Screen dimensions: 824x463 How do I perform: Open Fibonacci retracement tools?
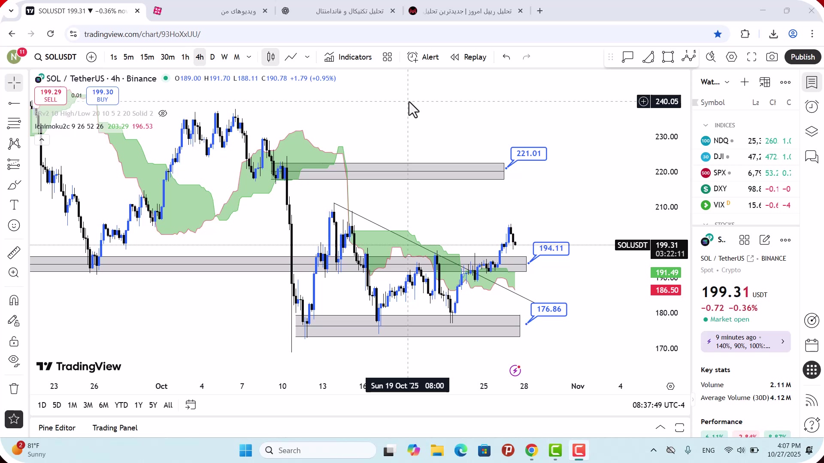[14, 123]
